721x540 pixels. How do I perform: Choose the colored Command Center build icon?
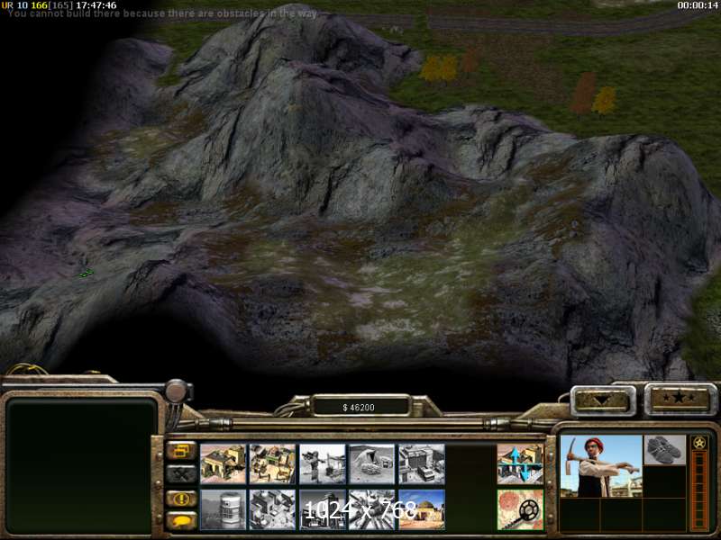pyautogui.click(x=422, y=509)
